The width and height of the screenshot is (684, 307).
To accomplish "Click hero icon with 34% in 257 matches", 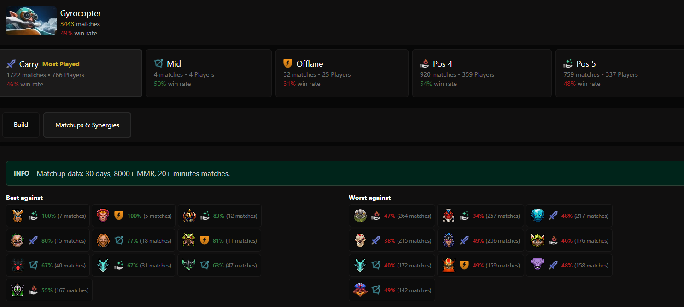I will coord(449,216).
